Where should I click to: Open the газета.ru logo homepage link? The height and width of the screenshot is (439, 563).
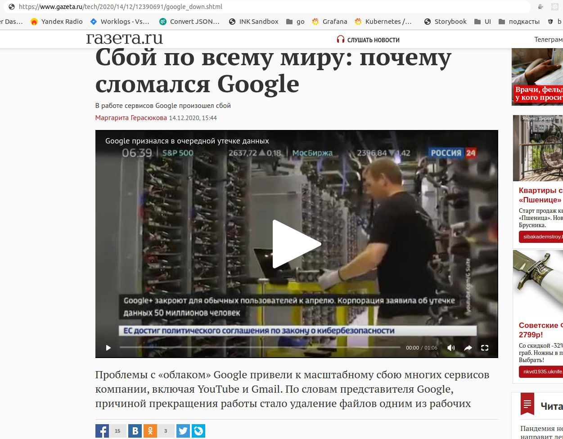pos(124,39)
